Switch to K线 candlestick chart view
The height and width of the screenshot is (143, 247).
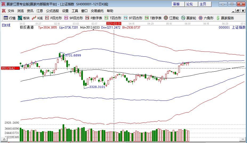(37, 18)
